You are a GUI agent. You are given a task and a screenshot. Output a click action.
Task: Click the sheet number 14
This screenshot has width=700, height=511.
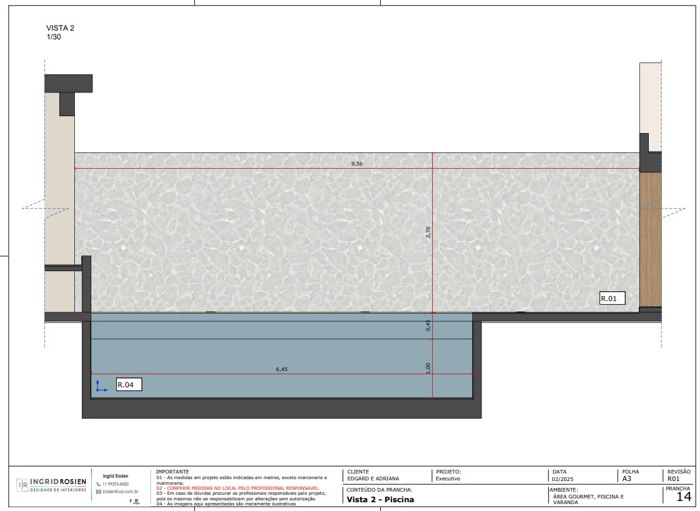tap(684, 497)
